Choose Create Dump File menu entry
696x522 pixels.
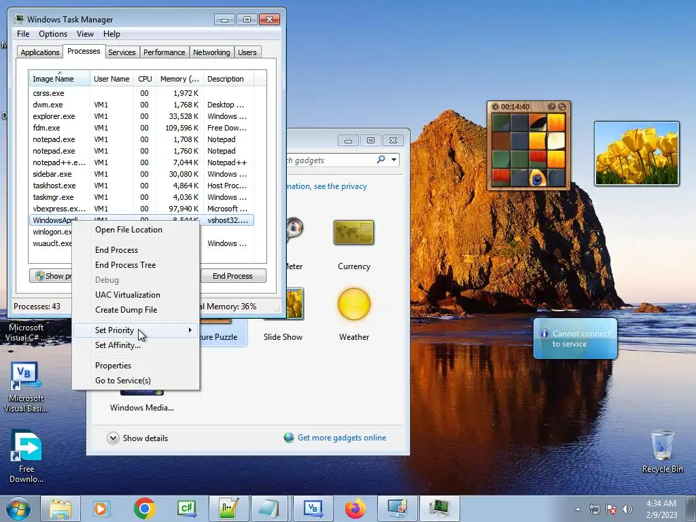pos(135,310)
